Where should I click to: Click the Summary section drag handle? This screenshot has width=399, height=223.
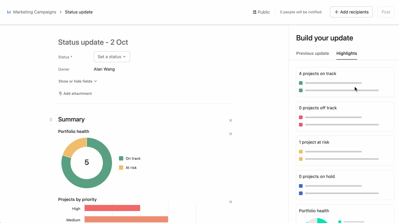click(x=51, y=120)
